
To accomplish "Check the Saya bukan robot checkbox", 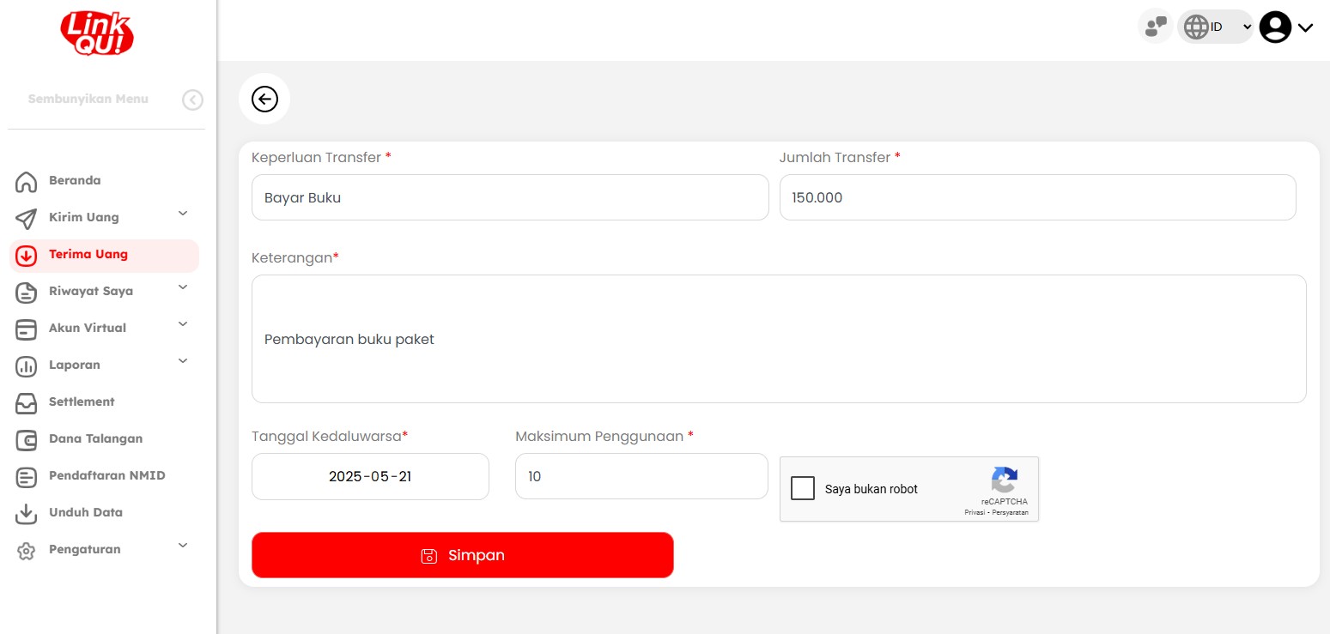I will (x=803, y=488).
